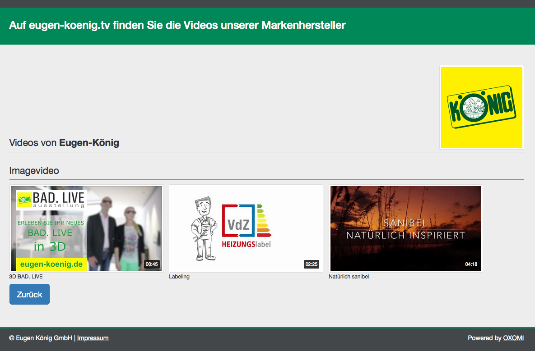Open the Impressum link in footer
Image resolution: width=535 pixels, height=351 pixels.
coord(93,338)
